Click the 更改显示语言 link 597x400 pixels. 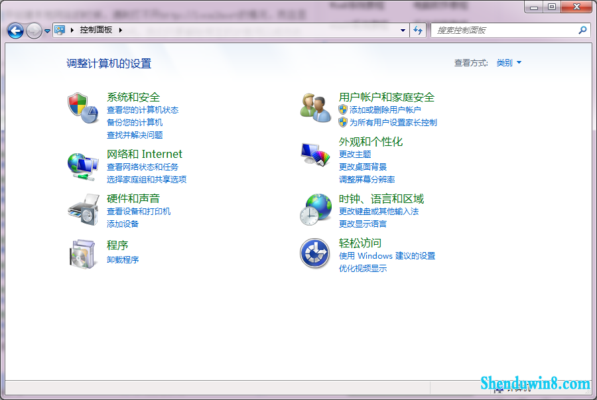pyautogui.click(x=362, y=224)
